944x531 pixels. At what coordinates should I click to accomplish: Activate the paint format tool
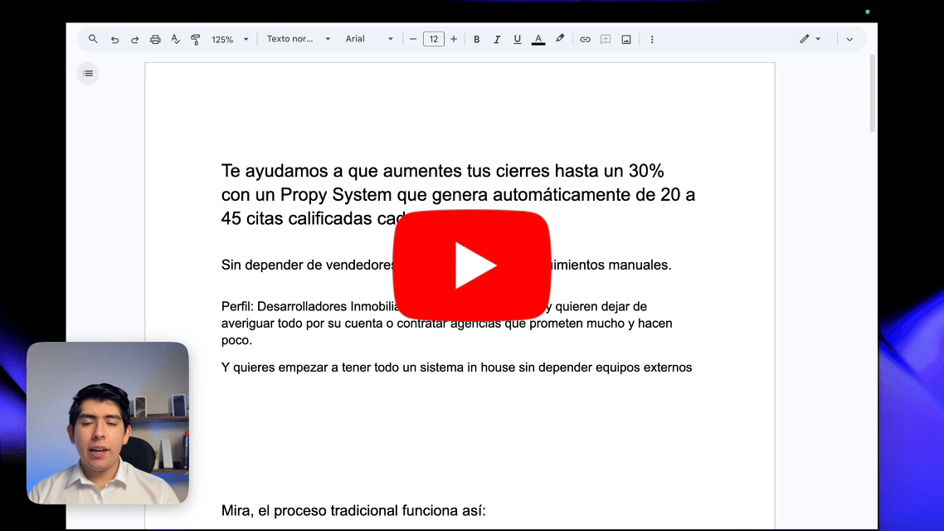pos(196,39)
